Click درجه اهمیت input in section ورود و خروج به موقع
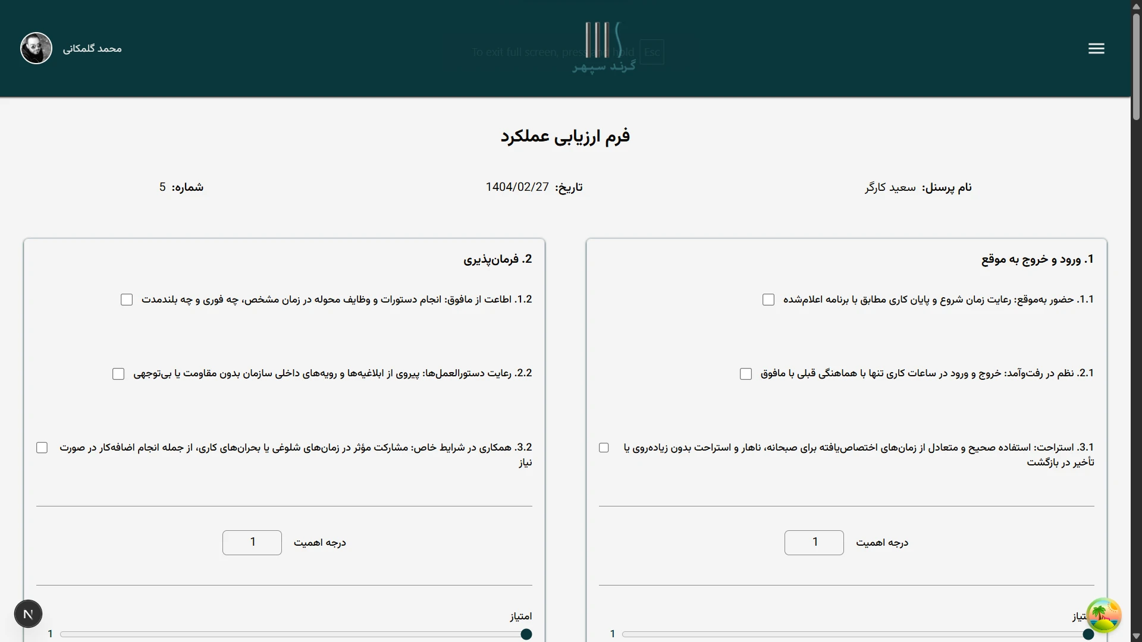Viewport: 1142px width, 642px height. (814, 543)
